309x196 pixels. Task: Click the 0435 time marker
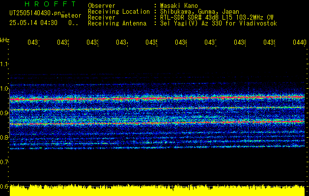[151, 43]
